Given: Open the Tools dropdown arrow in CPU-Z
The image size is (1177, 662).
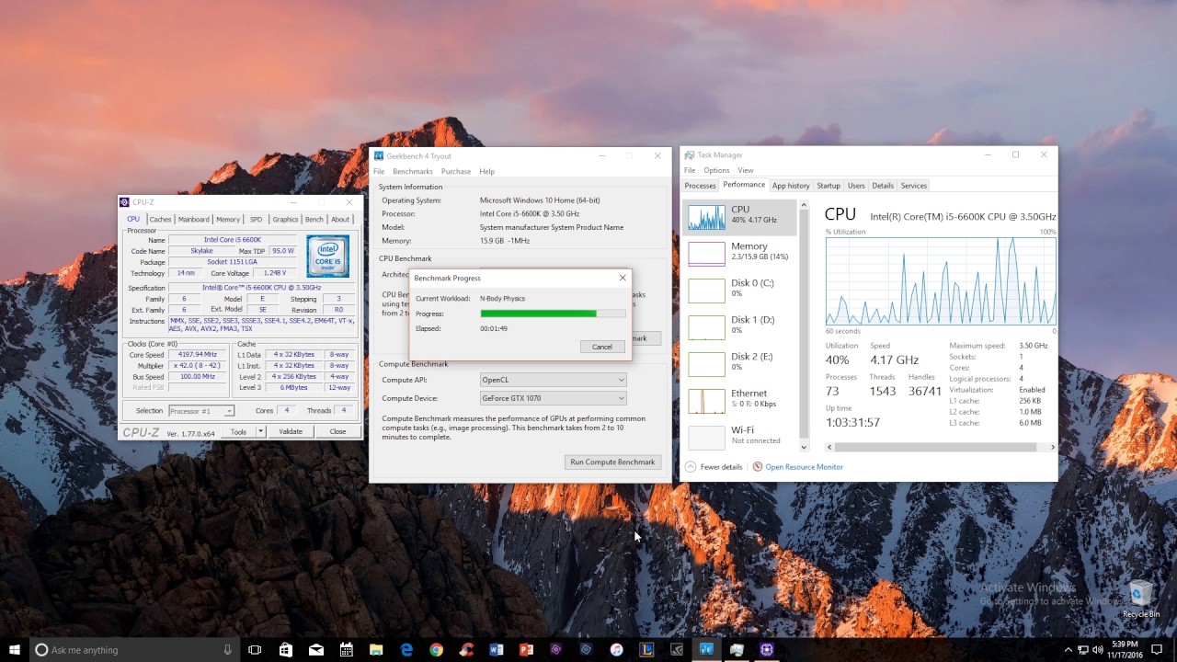Looking at the screenshot, I should [260, 431].
